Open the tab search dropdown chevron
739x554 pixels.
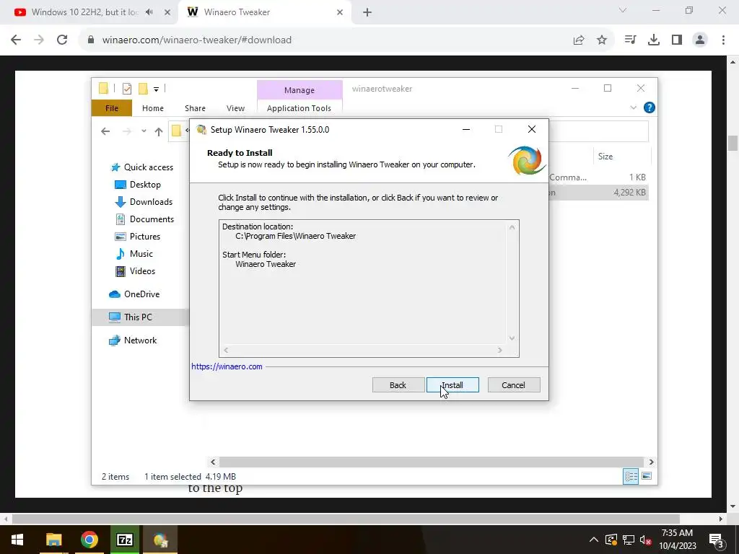click(623, 10)
